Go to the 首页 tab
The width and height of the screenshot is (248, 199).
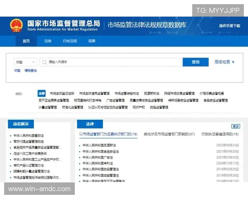26,41
